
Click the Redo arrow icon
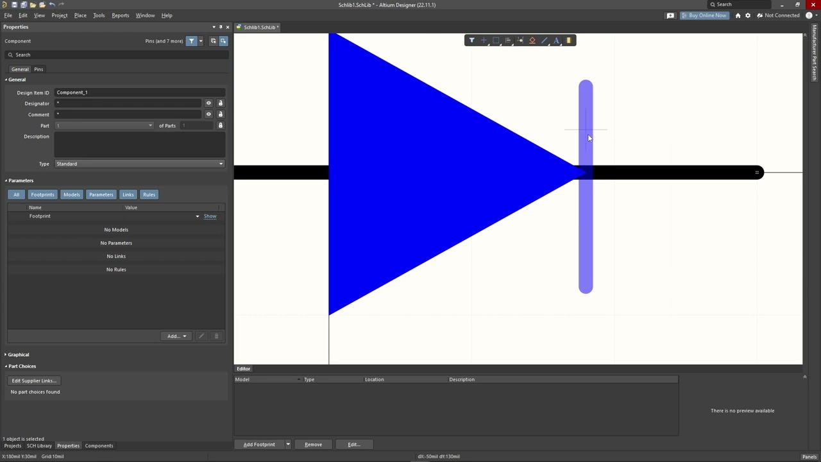click(62, 4)
